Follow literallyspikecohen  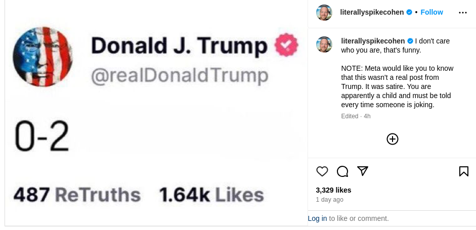tap(431, 12)
